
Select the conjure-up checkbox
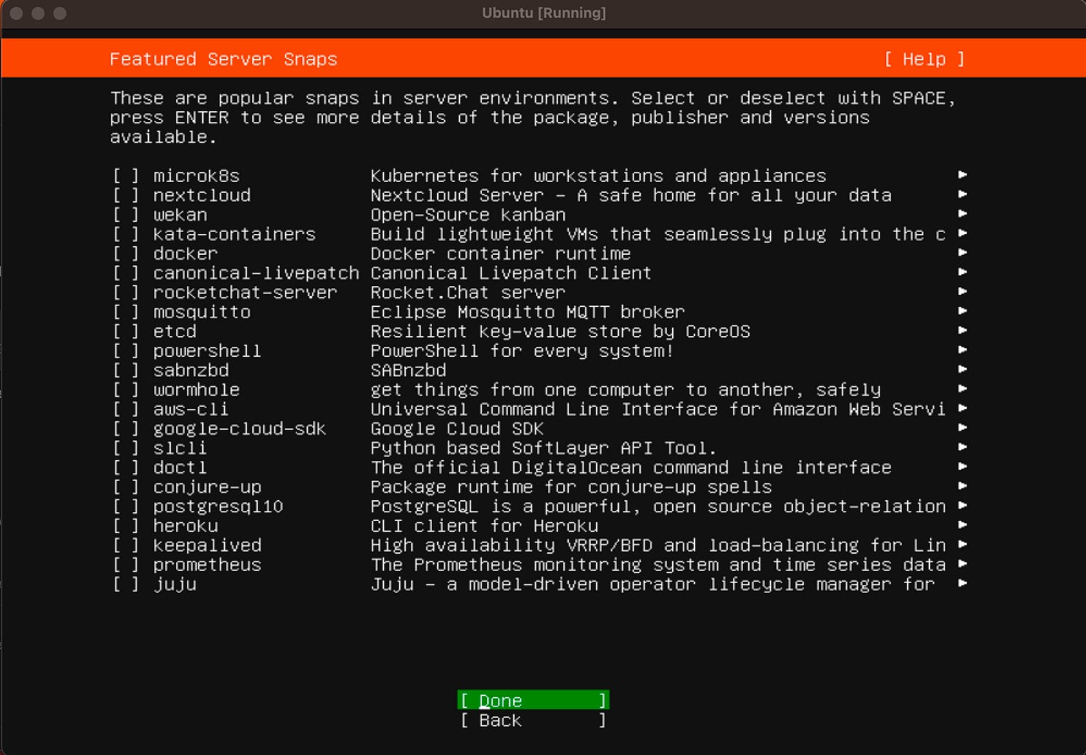coord(126,487)
